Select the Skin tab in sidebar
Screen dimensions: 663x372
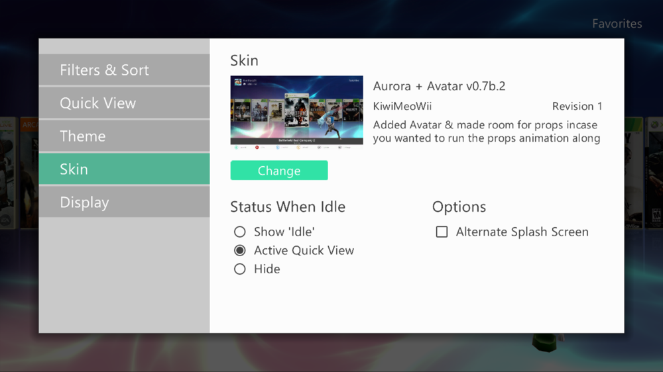pos(125,169)
